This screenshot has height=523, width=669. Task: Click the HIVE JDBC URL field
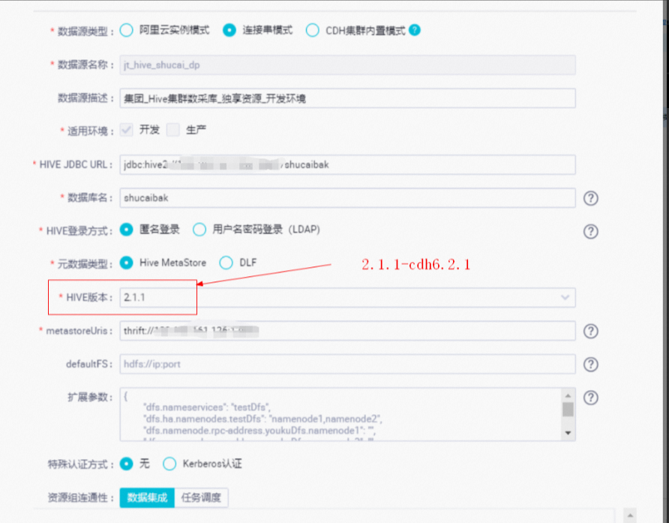[347, 164]
